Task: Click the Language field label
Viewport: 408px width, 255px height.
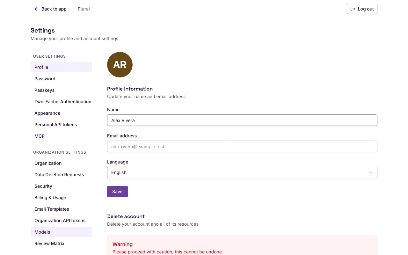Action: 118,162
